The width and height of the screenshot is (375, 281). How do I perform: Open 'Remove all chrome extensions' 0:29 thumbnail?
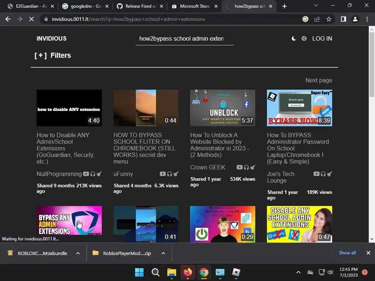click(222, 224)
